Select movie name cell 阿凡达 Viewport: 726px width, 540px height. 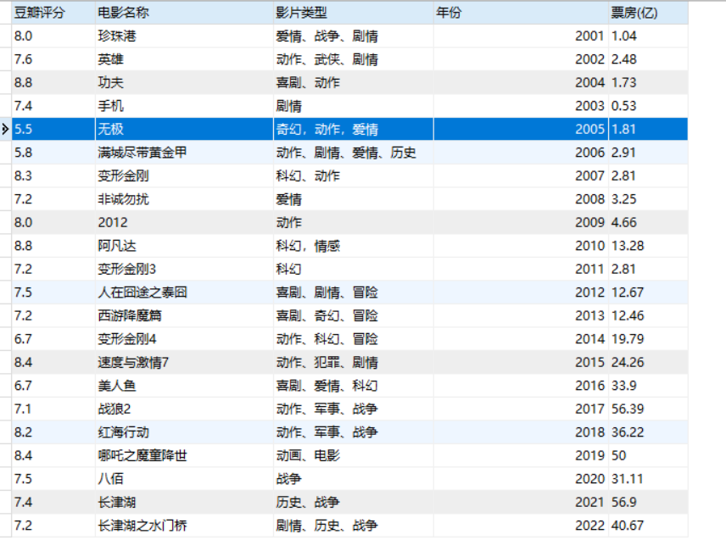[x=184, y=246]
